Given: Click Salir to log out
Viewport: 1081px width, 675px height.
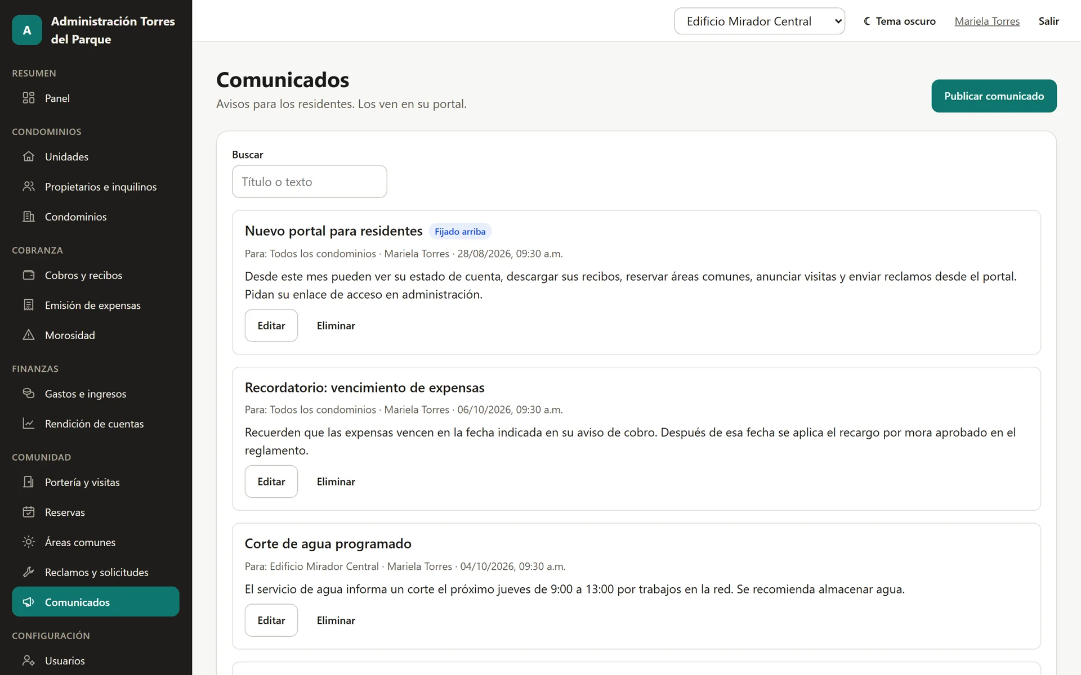Looking at the screenshot, I should click(x=1048, y=21).
